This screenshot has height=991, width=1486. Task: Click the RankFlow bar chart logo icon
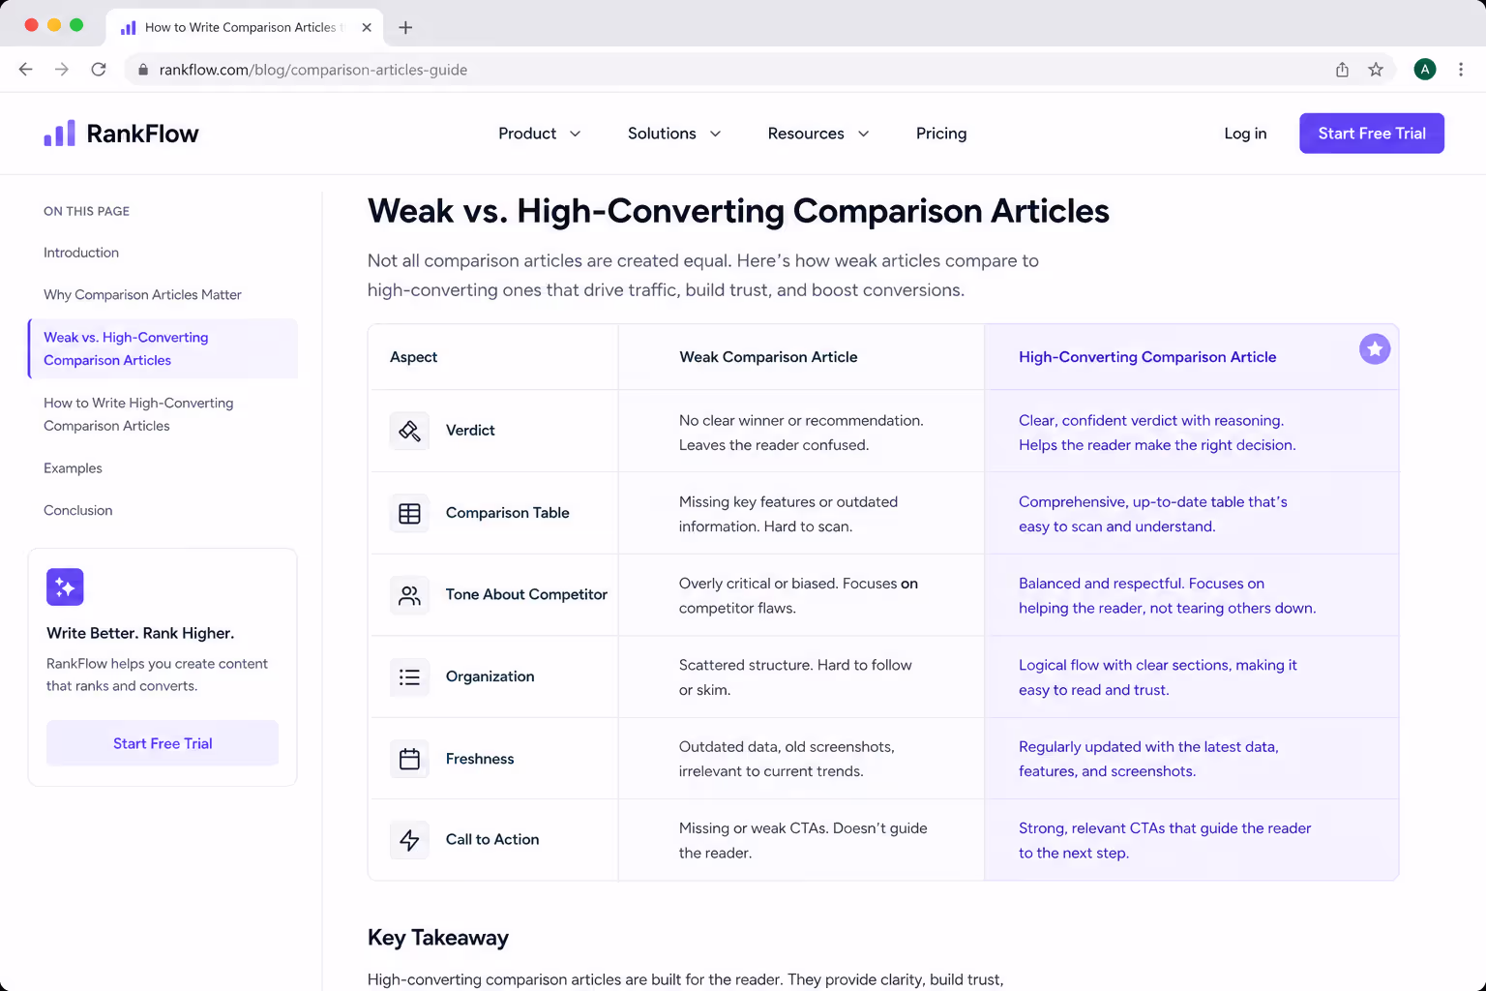point(59,134)
